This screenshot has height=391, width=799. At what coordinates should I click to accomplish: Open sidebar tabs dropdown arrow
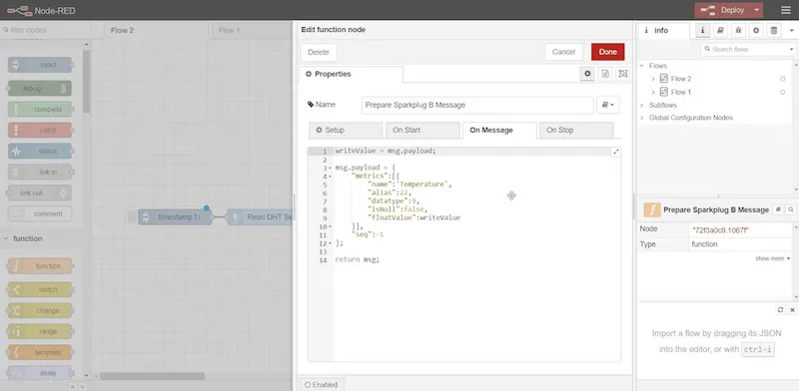click(791, 31)
